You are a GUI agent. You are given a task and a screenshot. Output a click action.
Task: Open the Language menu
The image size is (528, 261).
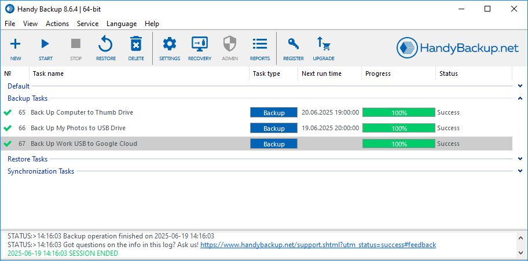coord(122,24)
